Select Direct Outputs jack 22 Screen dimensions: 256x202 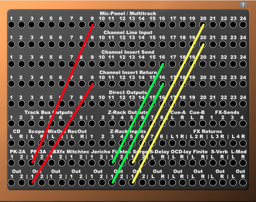tap(223, 104)
